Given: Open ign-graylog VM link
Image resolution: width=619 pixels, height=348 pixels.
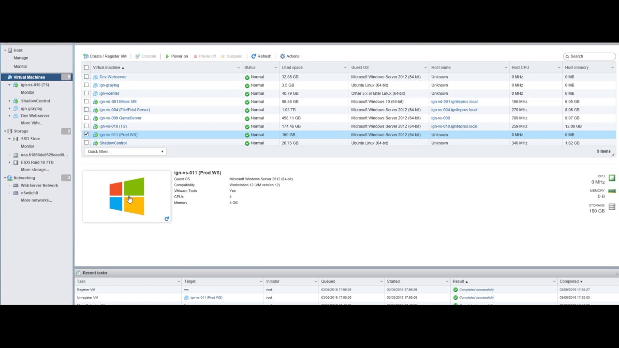Looking at the screenshot, I should coord(109,85).
